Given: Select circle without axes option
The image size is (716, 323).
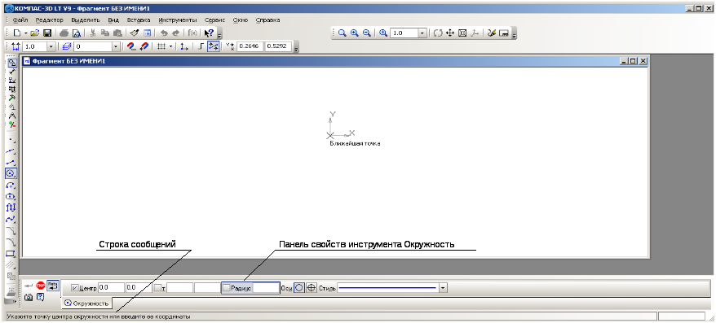Looking at the screenshot, I should [299, 288].
